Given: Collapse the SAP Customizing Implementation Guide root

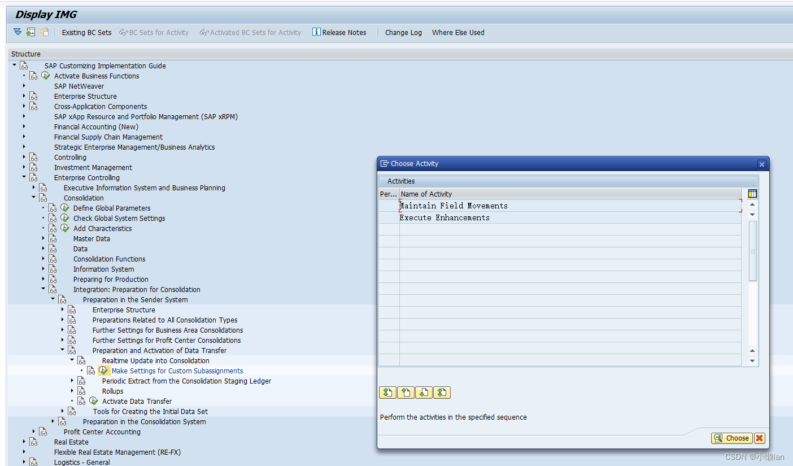Looking at the screenshot, I should tap(15, 66).
